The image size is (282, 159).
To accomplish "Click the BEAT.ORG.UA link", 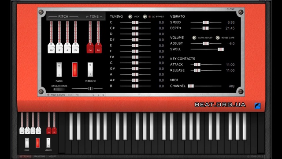I will (220, 105).
